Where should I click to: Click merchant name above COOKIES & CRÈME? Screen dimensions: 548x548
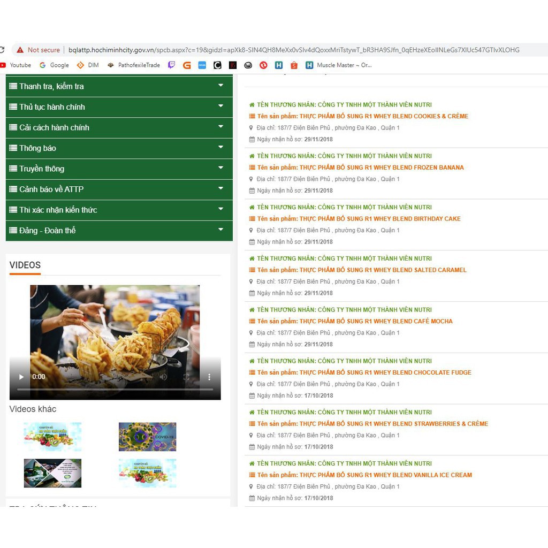tap(344, 104)
